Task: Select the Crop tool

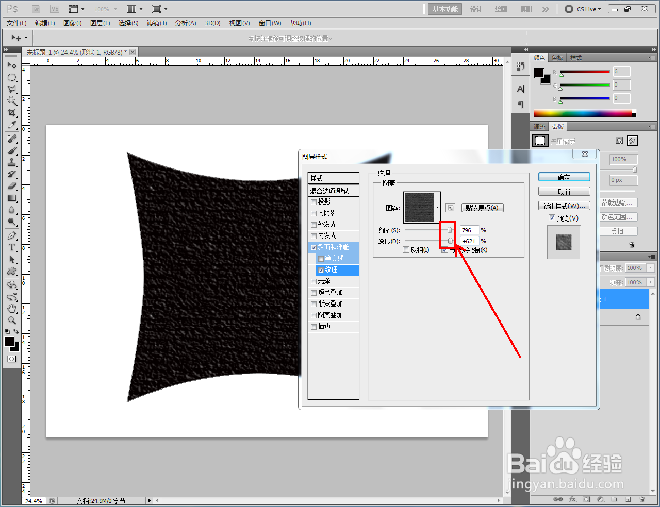Action: tap(12, 113)
